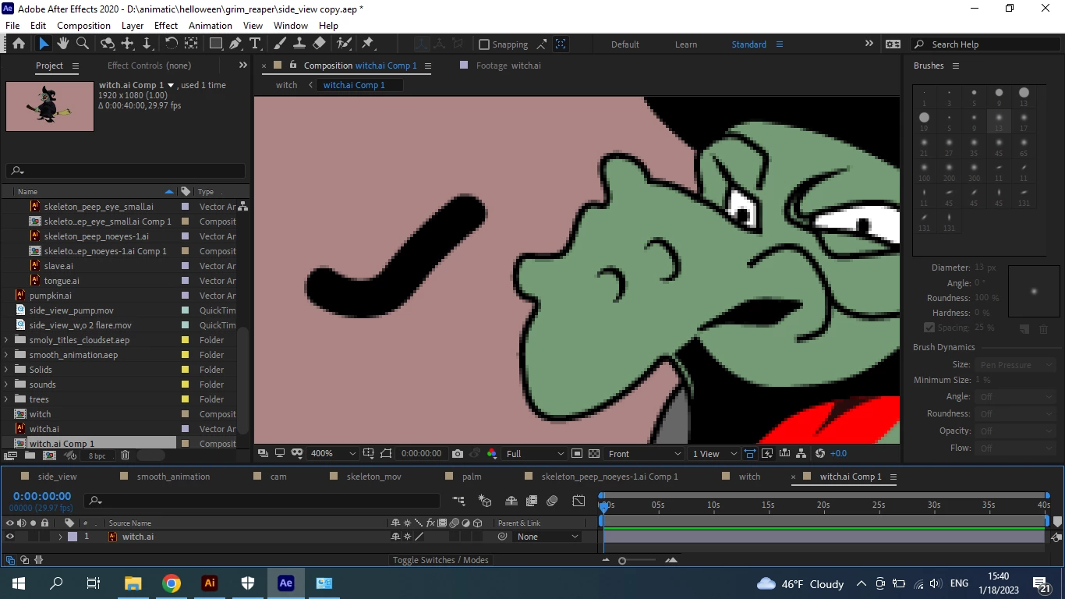Open the composition flowchart icon in viewer
This screenshot has height=599, width=1065.
point(801,453)
